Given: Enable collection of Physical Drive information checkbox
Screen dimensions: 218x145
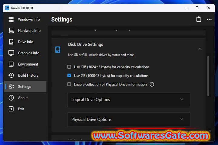Looking at the screenshot, I should point(69,84).
